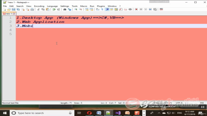207x116 pixels.
Task: Open Task View from the taskbar
Action: (x=79, y=113)
